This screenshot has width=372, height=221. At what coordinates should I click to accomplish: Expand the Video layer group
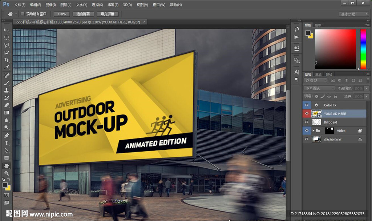pos(314,130)
